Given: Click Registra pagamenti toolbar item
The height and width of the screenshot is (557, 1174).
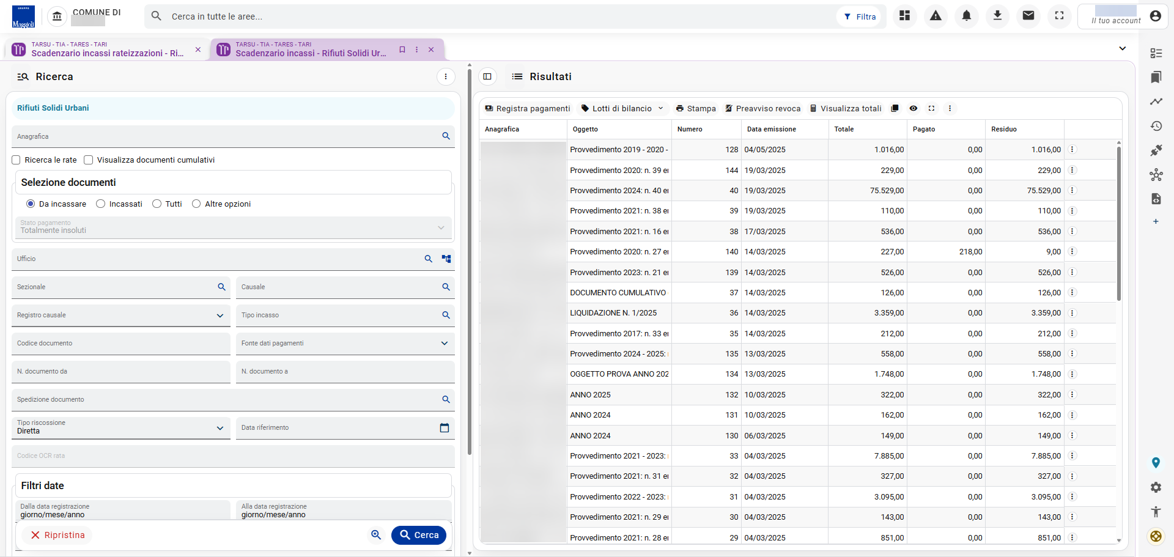Looking at the screenshot, I should tap(527, 108).
